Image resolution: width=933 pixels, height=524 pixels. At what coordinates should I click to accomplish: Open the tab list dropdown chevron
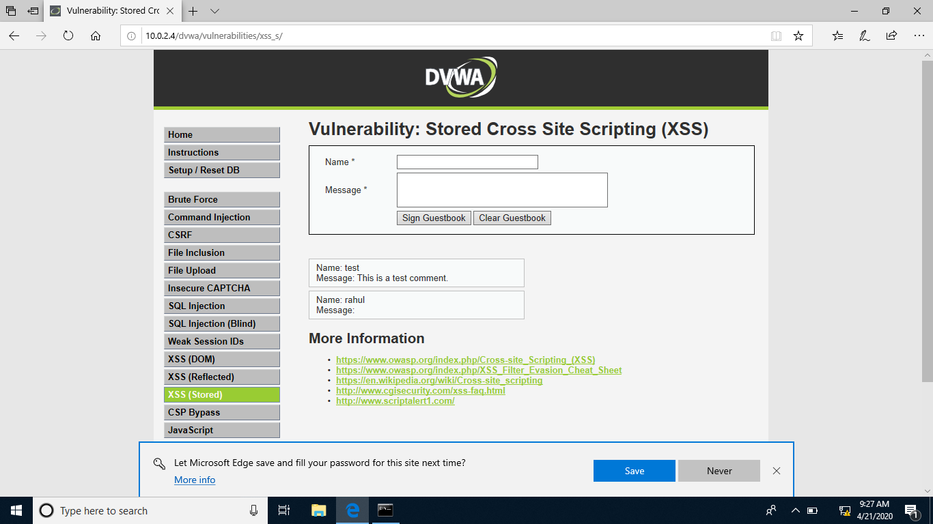[214, 12]
